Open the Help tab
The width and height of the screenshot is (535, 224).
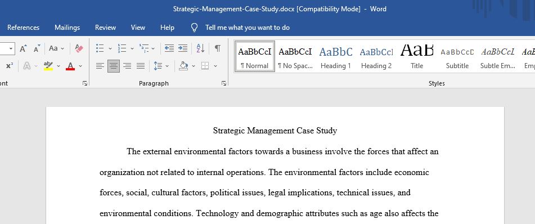click(167, 28)
